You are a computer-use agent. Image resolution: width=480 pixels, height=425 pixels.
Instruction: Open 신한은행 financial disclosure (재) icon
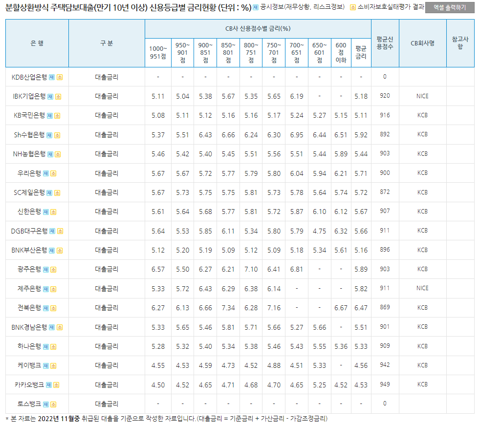[45, 212]
